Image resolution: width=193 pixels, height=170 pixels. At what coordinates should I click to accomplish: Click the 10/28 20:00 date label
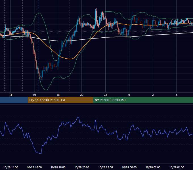click(82, 167)
